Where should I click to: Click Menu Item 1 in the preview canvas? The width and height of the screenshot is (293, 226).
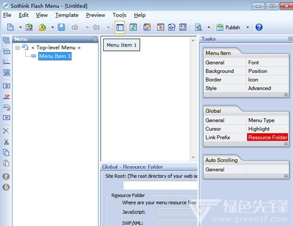point(121,45)
